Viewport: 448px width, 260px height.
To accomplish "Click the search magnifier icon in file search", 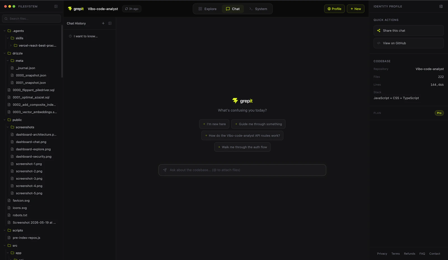I will [6, 19].
